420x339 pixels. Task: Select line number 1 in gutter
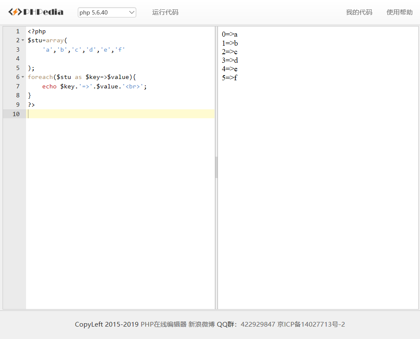tap(18, 31)
